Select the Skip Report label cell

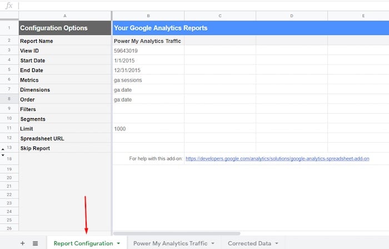tap(65, 148)
